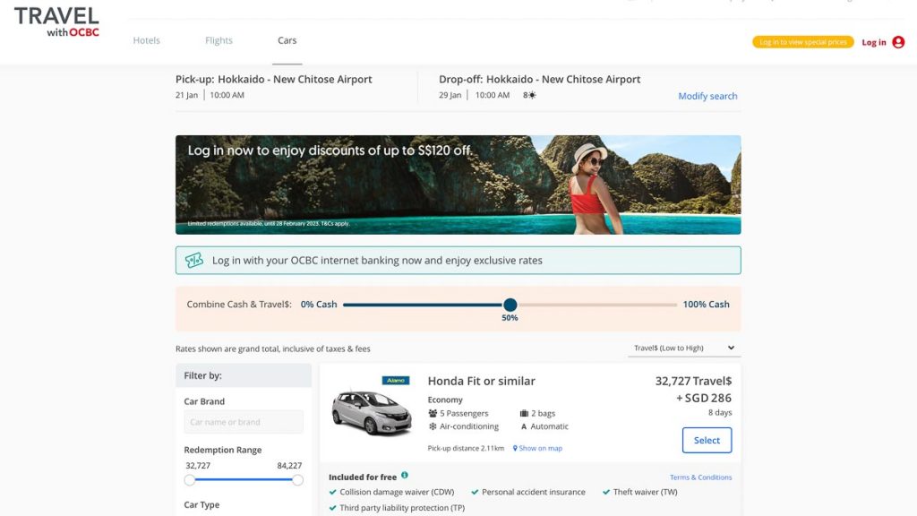Select the Cars tab
This screenshot has width=917, height=516.
coord(287,40)
